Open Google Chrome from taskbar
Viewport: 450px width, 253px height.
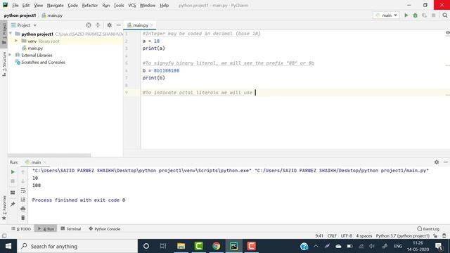(216, 246)
